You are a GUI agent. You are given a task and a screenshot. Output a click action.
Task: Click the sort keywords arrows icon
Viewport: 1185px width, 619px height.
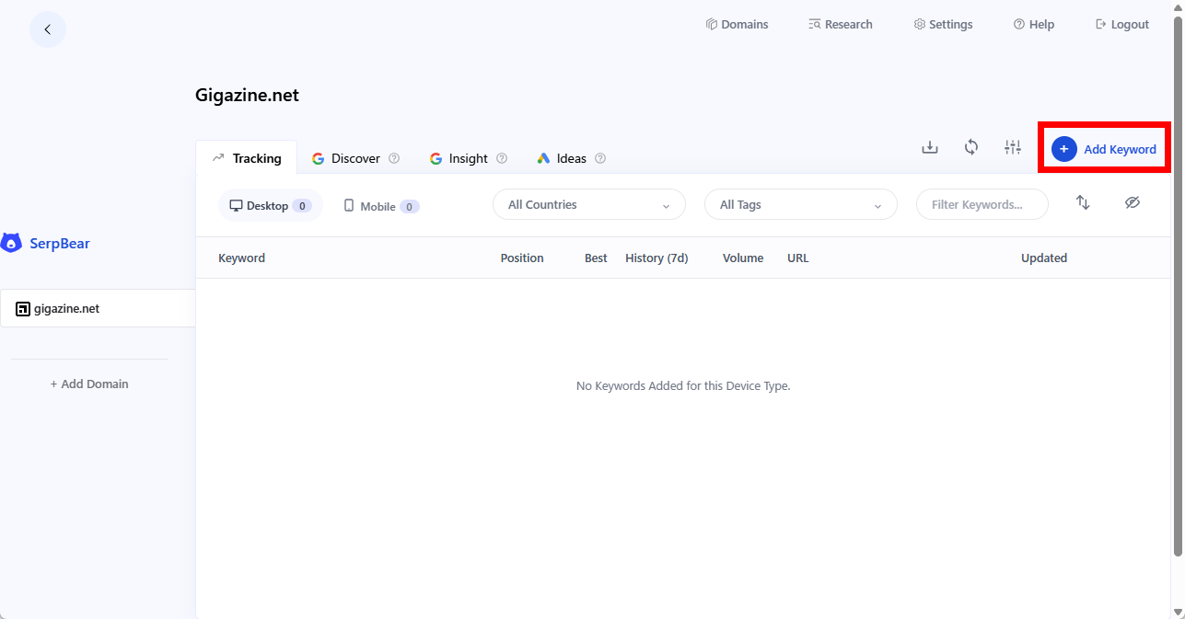click(x=1083, y=203)
